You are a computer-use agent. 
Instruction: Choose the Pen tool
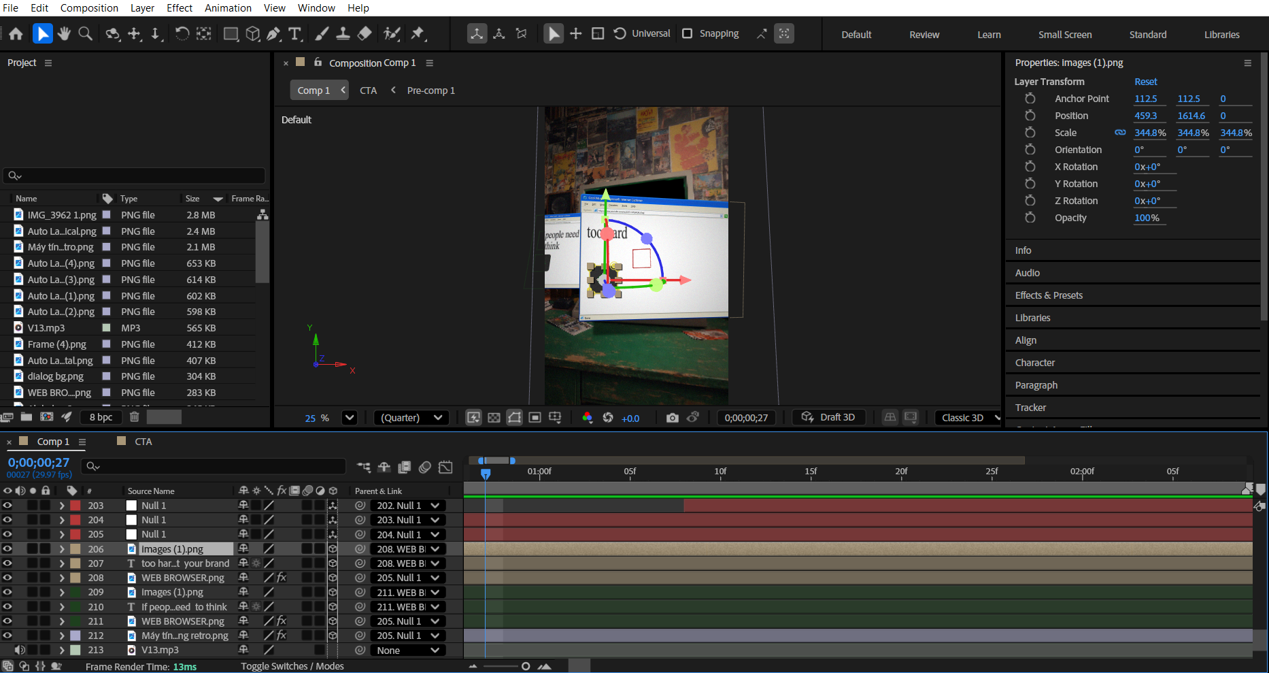[273, 33]
